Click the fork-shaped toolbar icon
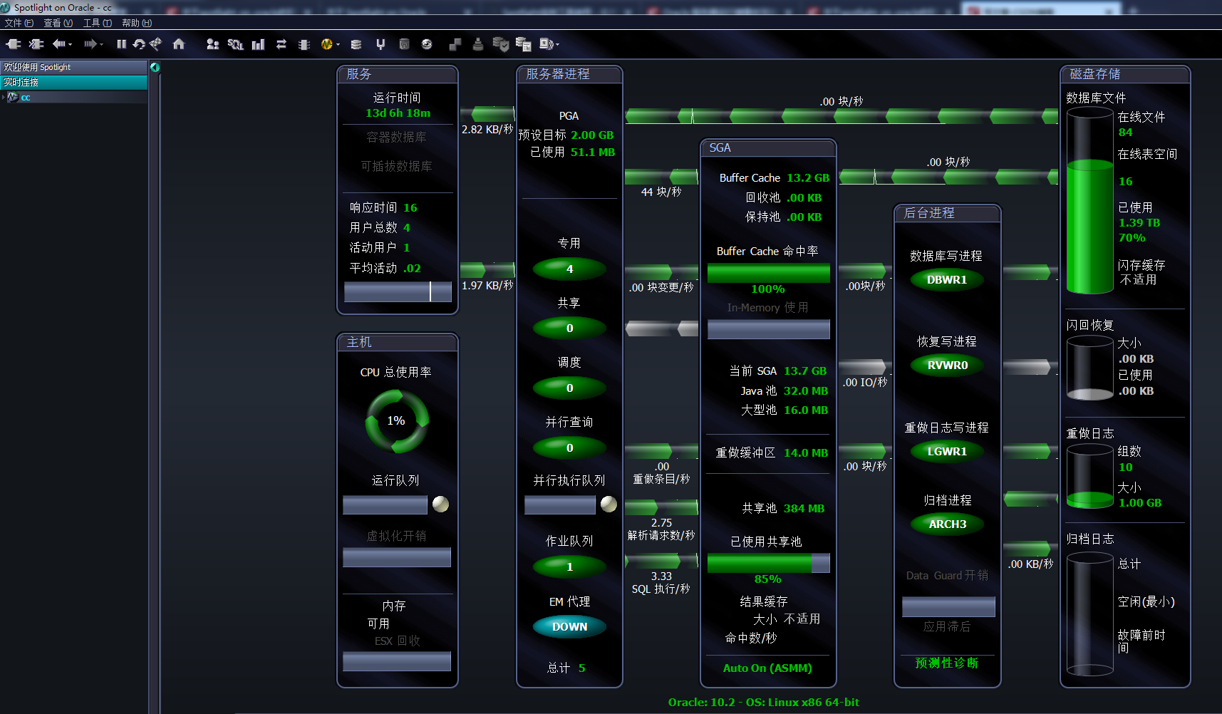 380,44
